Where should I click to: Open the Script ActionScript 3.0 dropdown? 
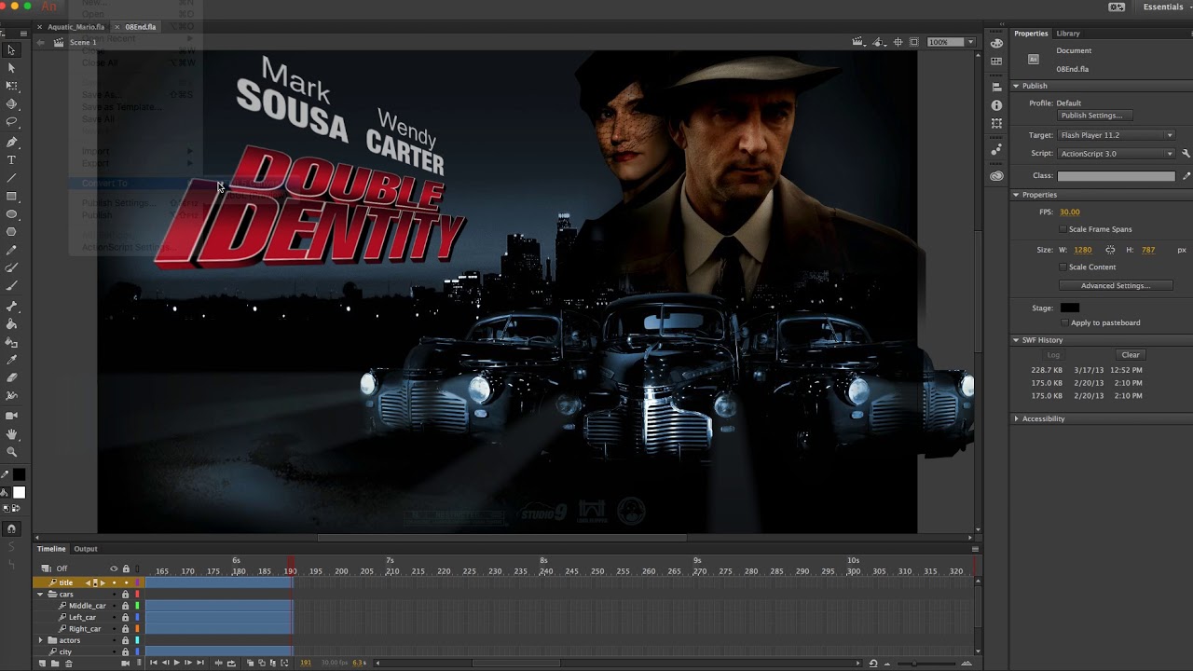[x=1116, y=153]
